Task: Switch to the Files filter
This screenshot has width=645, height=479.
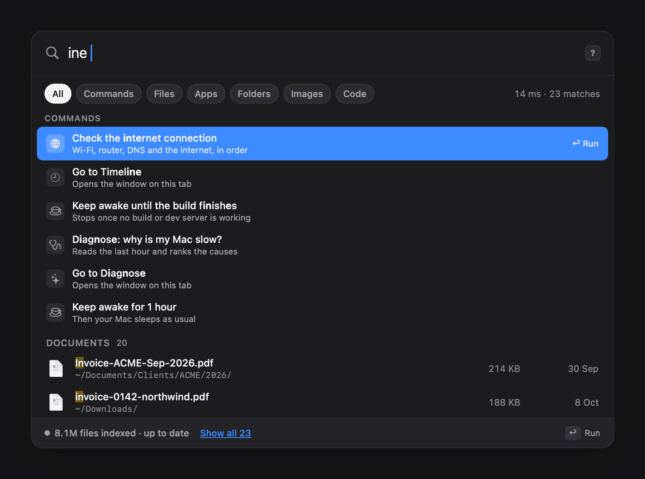Action: point(164,94)
